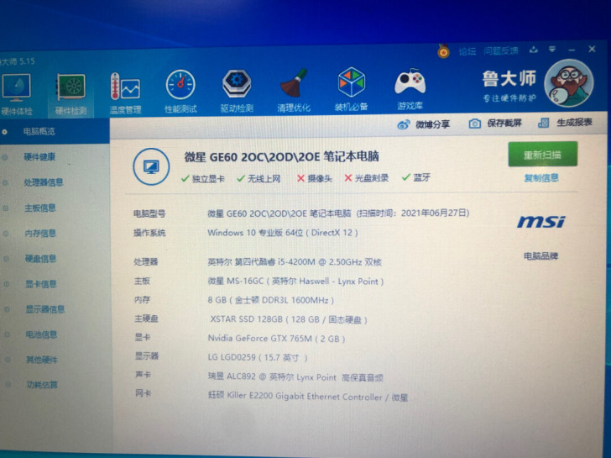Click the camera icon for screenshot
Image resolution: width=611 pixels, height=458 pixels.
click(474, 124)
